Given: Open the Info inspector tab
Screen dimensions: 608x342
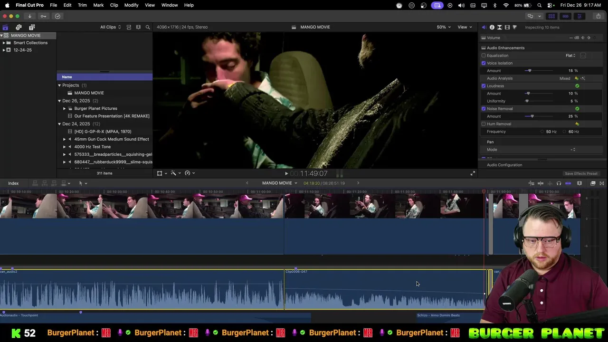Looking at the screenshot, I should [x=492, y=27].
